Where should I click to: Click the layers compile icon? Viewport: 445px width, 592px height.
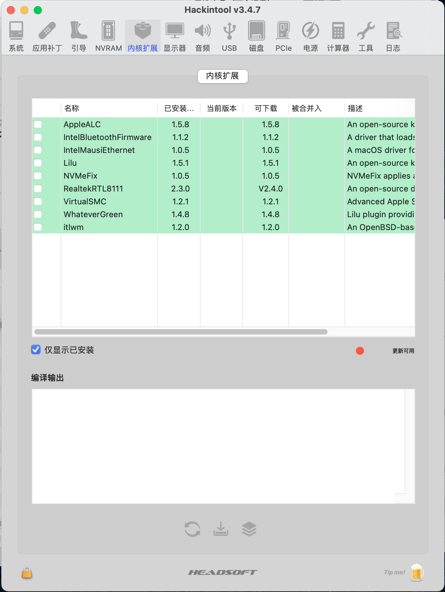(x=249, y=529)
